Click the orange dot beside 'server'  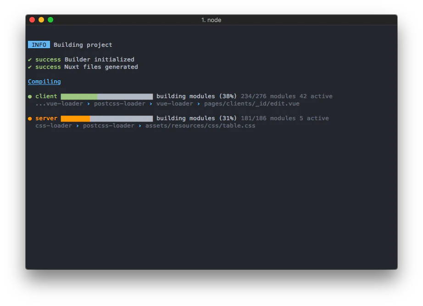(x=30, y=118)
